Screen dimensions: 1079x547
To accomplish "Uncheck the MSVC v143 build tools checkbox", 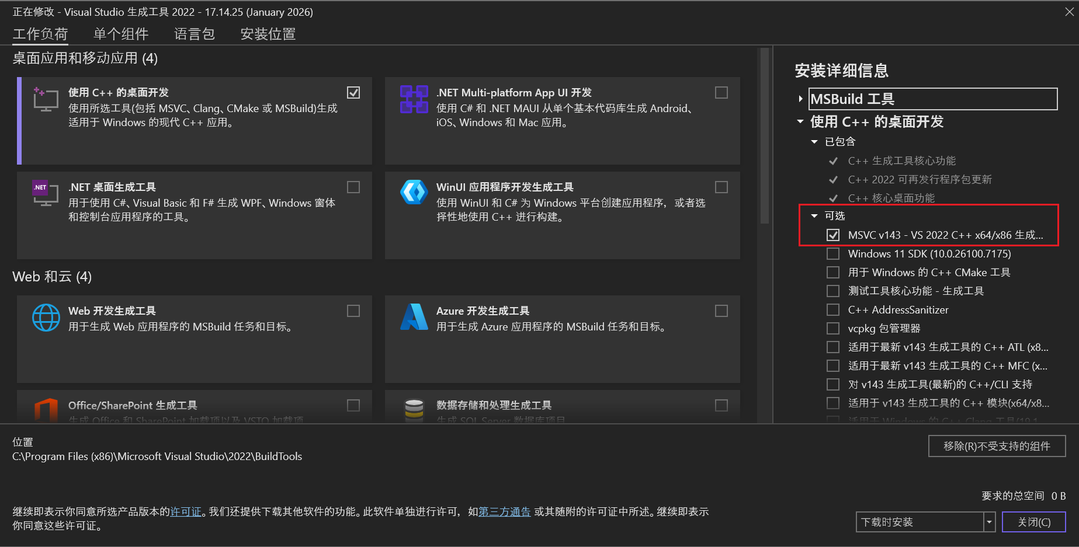I will click(833, 235).
